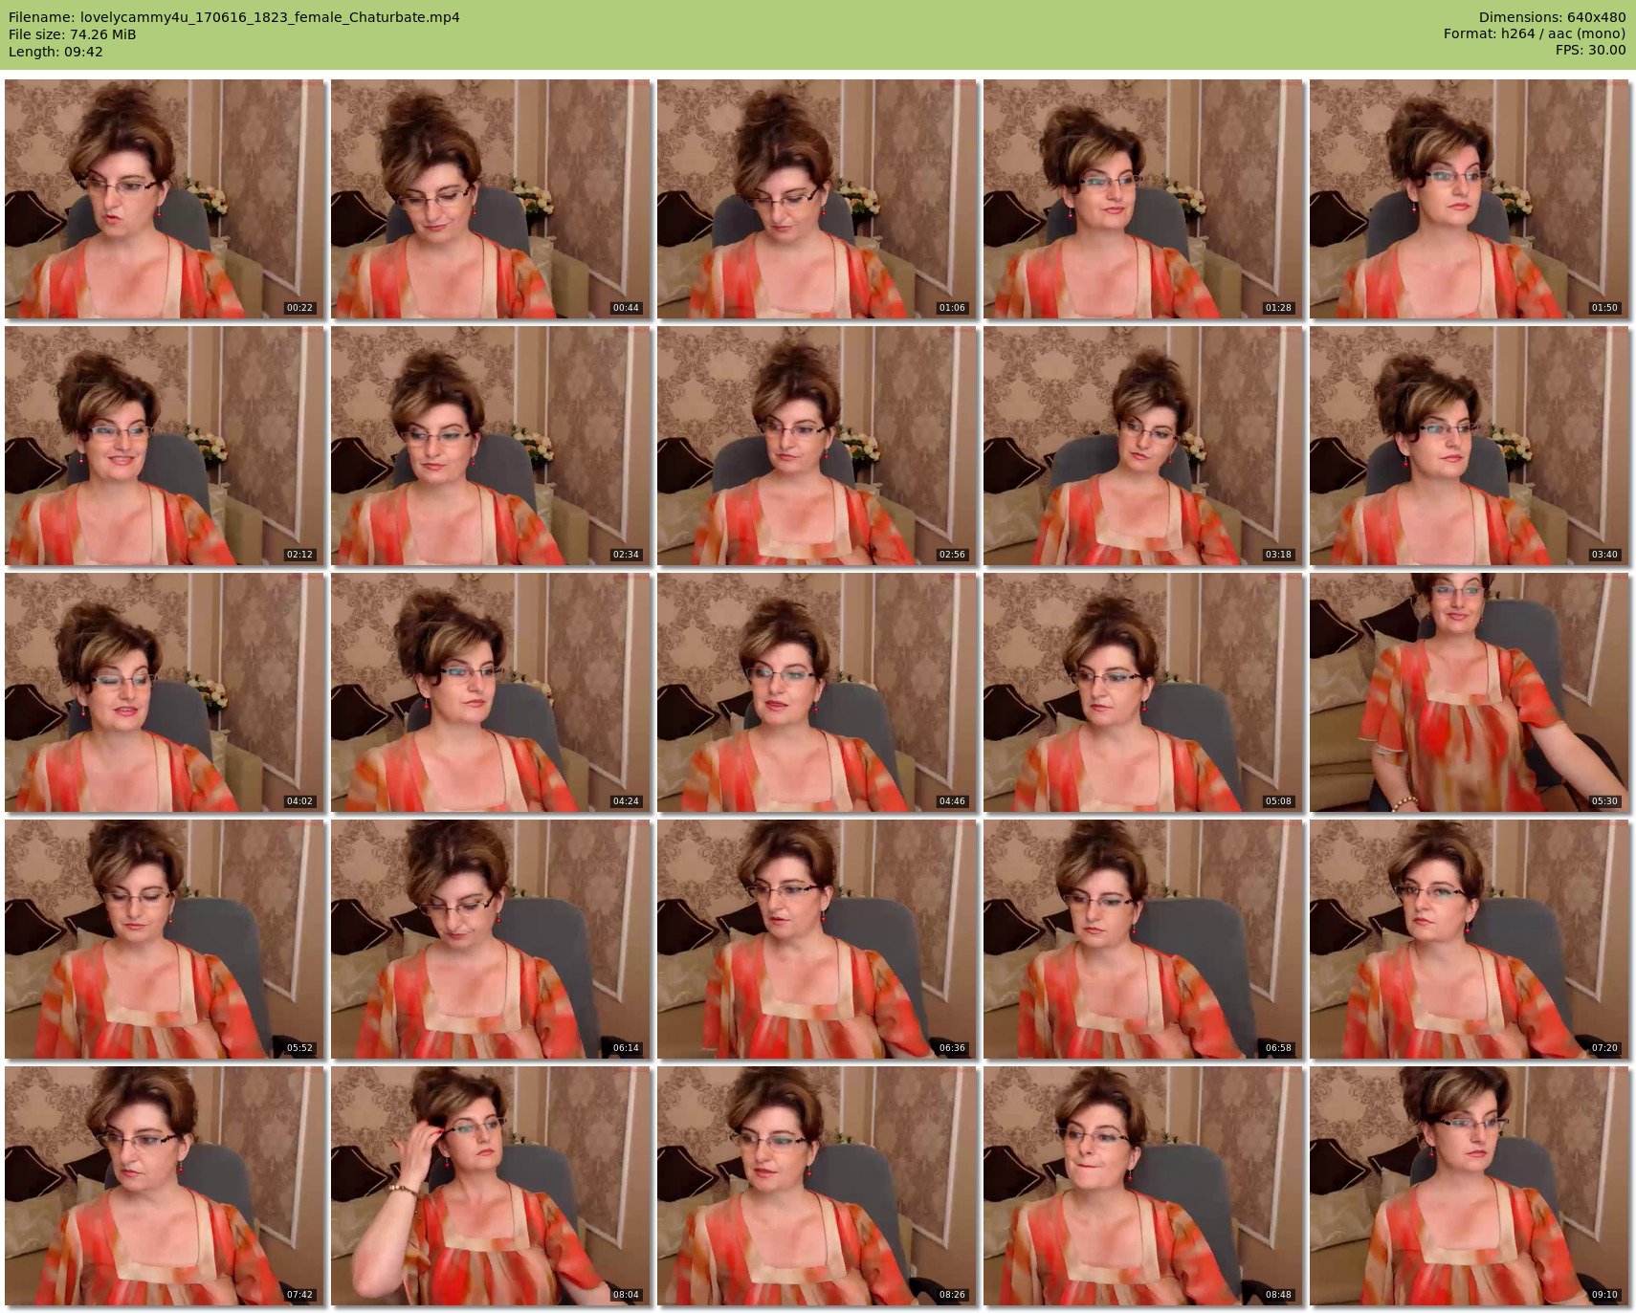
Task: Open the frame at 02:56
Action: [x=817, y=446]
